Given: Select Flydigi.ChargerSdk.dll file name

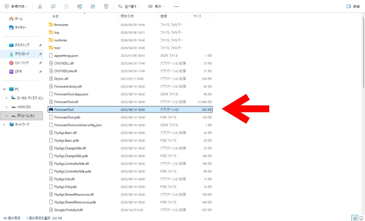Looking at the screenshot, I should 70,148.
